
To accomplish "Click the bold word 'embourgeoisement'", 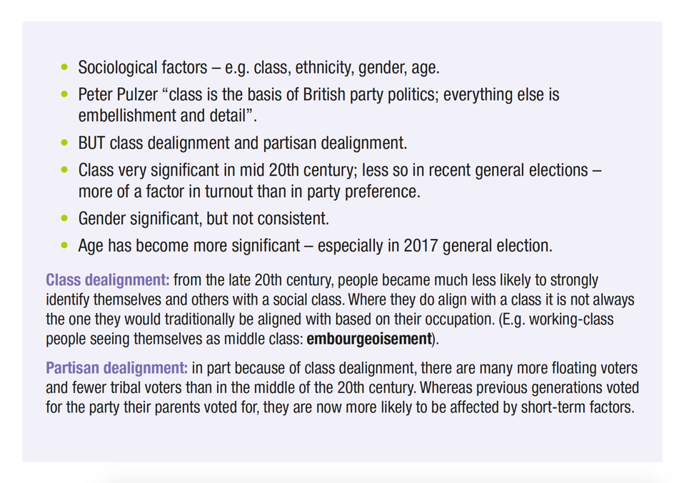I will coord(369,339).
